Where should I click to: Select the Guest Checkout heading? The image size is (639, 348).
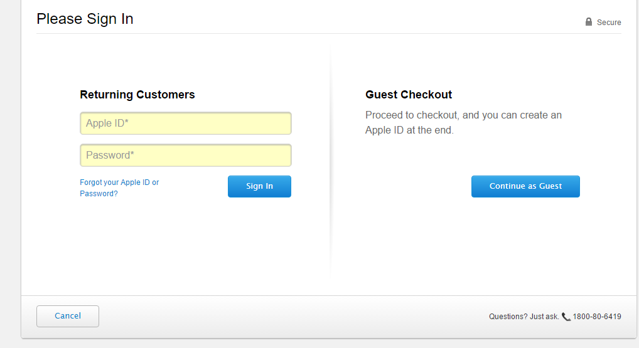click(x=409, y=95)
